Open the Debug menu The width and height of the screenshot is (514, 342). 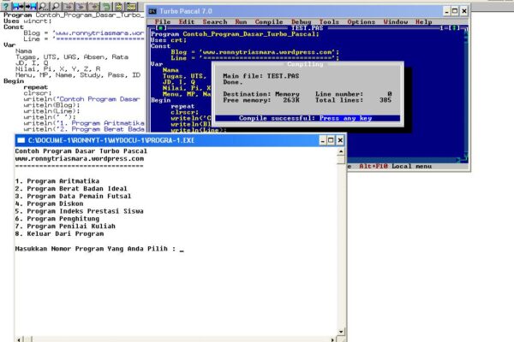pos(302,21)
